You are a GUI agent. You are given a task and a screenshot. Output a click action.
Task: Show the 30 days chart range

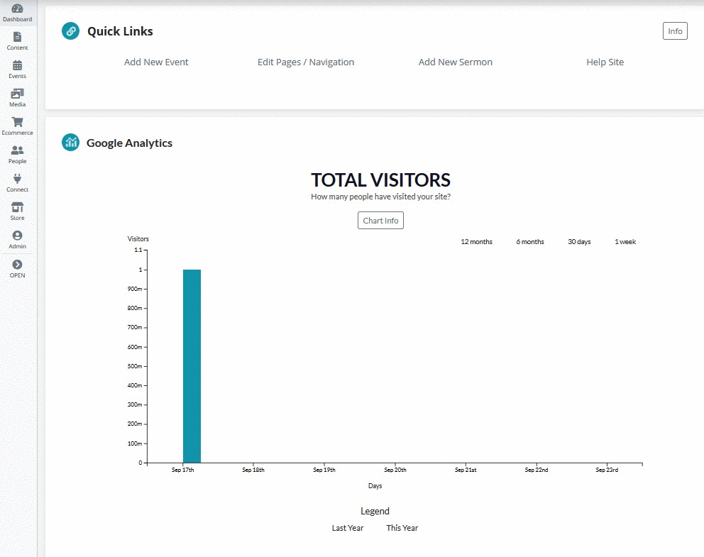579,241
